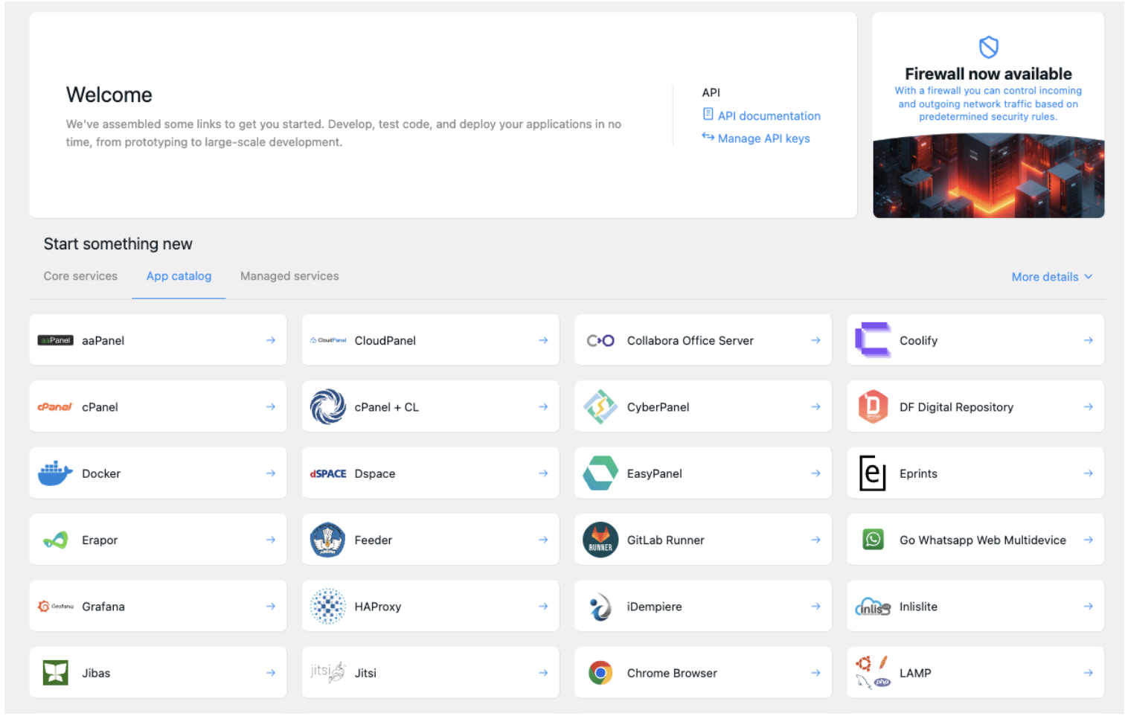Click the purple Coolify logo icon

(x=873, y=340)
